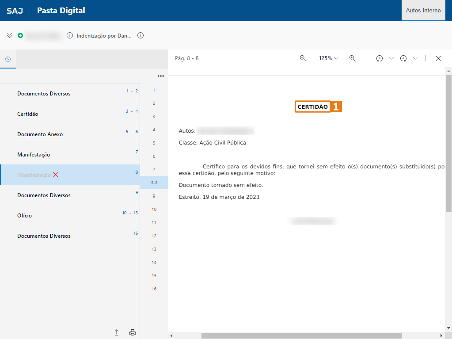This screenshot has width=452, height=339.
Task: Rotate page counterclockwise
Action: pyautogui.click(x=380, y=58)
